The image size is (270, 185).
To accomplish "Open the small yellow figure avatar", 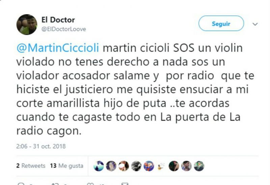I will [x=161, y=166].
